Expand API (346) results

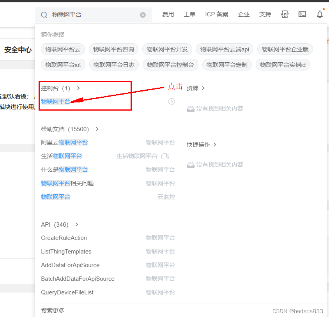[x=60, y=225]
